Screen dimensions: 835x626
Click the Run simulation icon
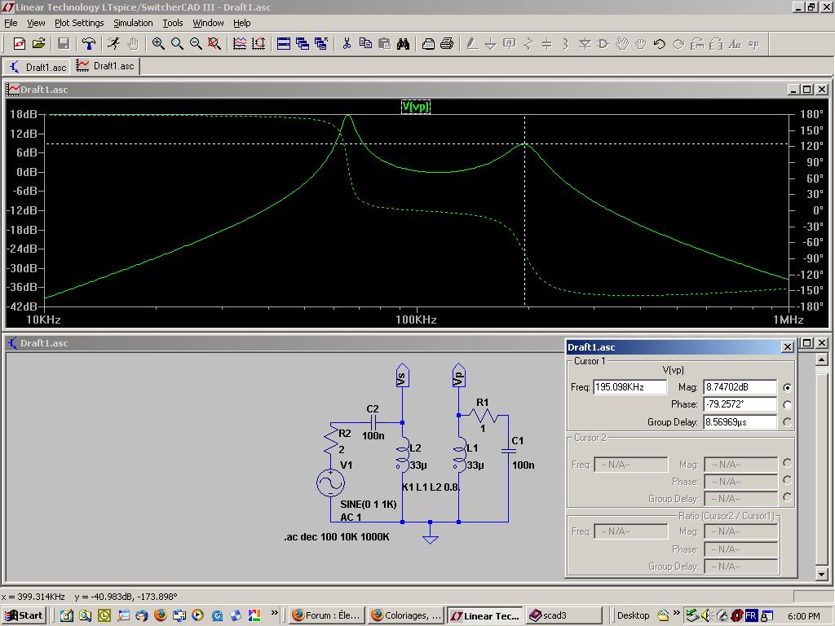point(113,44)
